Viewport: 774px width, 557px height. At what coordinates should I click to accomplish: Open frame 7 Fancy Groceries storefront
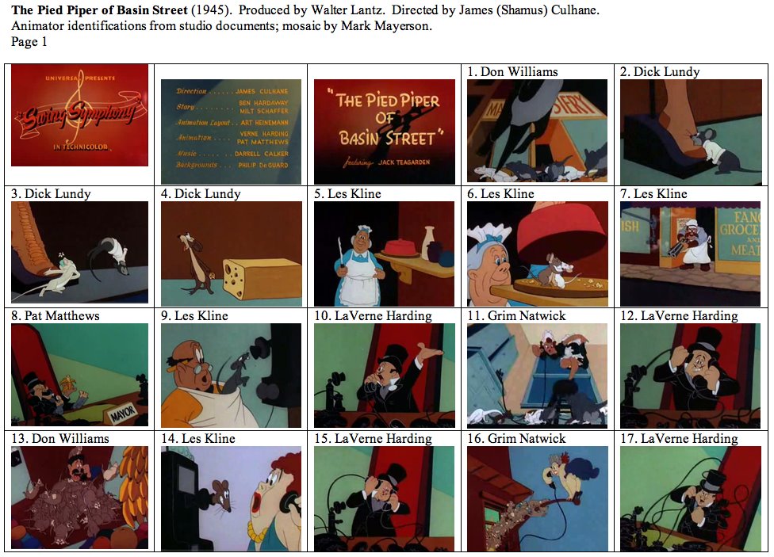click(691, 254)
